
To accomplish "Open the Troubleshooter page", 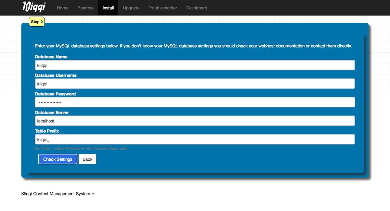I will coord(163,8).
